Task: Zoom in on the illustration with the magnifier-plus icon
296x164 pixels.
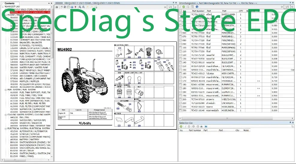Action: [80, 7]
